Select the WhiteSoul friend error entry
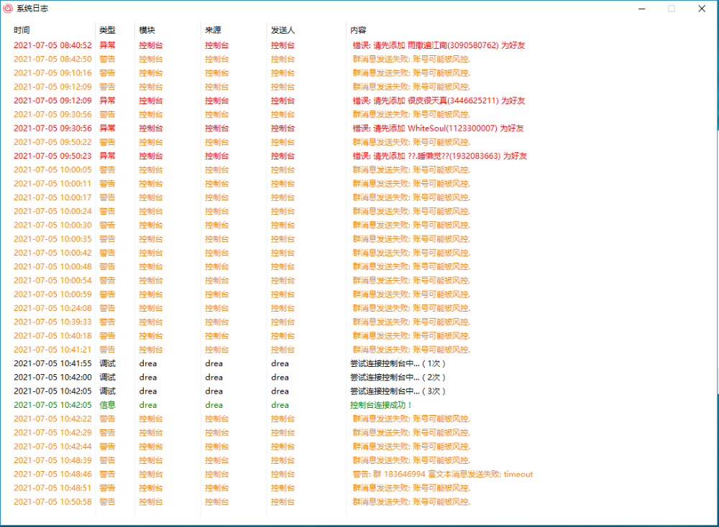 point(438,129)
